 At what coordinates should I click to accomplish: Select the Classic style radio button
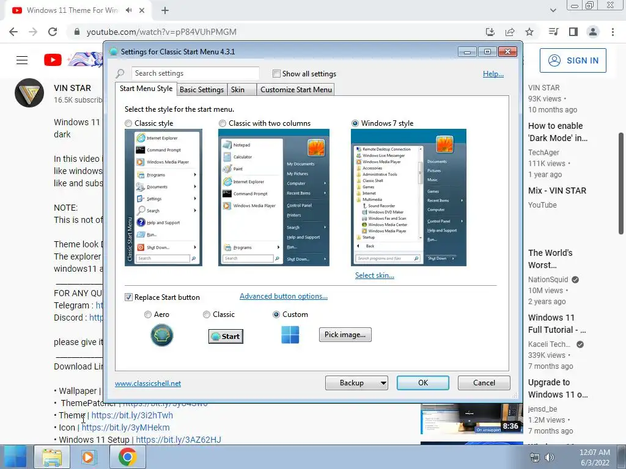pyautogui.click(x=128, y=123)
